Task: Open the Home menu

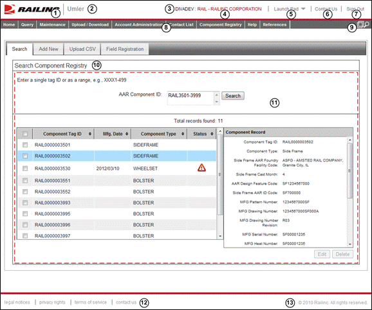Action: click(x=9, y=24)
